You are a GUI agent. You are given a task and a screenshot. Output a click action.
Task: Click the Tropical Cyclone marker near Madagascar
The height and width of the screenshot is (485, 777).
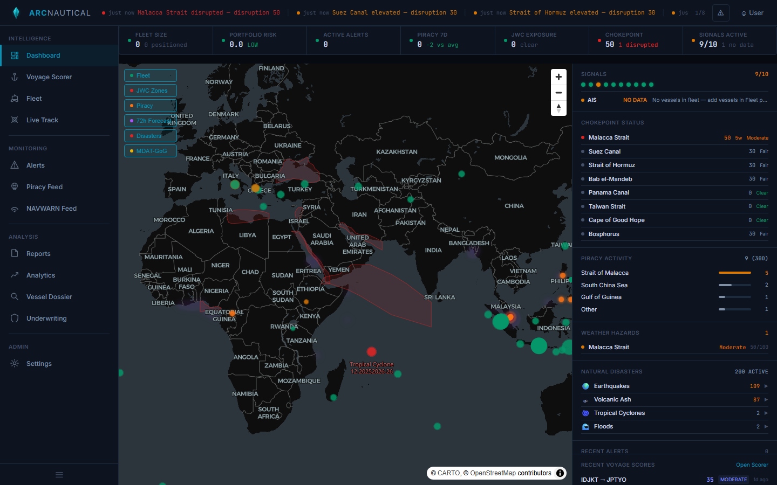point(372,351)
